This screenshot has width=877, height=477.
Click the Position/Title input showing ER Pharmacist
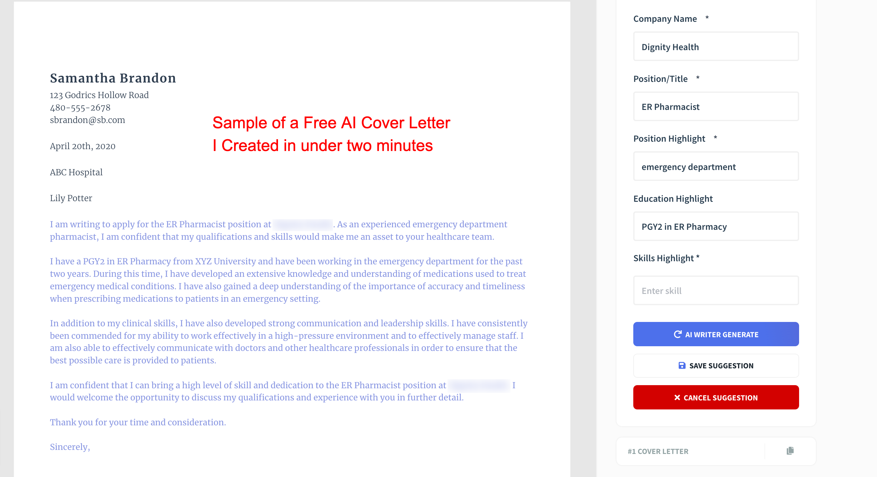[x=716, y=106]
